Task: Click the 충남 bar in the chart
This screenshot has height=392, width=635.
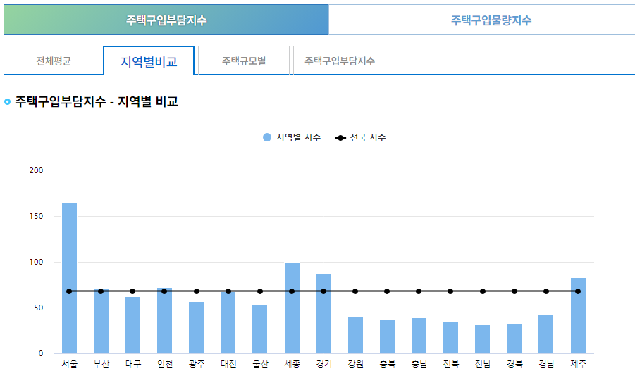Action: pos(419,336)
